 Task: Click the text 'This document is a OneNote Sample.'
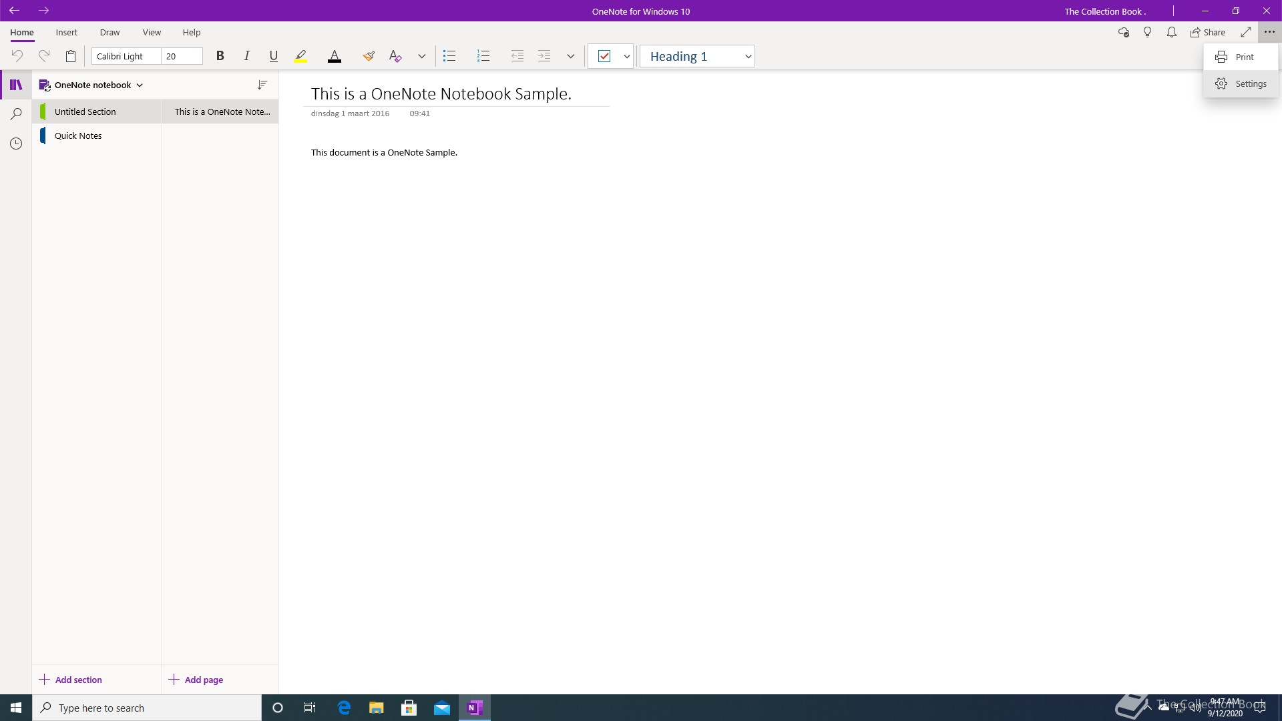384,152
